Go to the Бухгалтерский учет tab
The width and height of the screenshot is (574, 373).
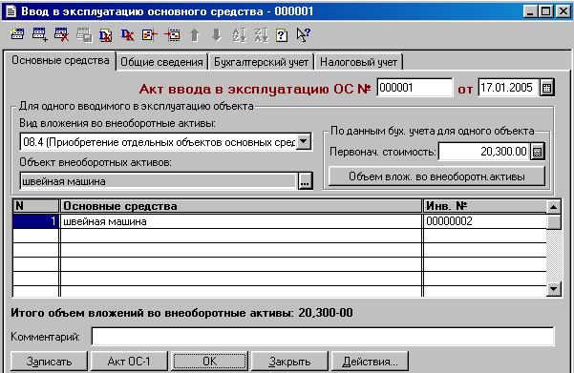click(261, 62)
